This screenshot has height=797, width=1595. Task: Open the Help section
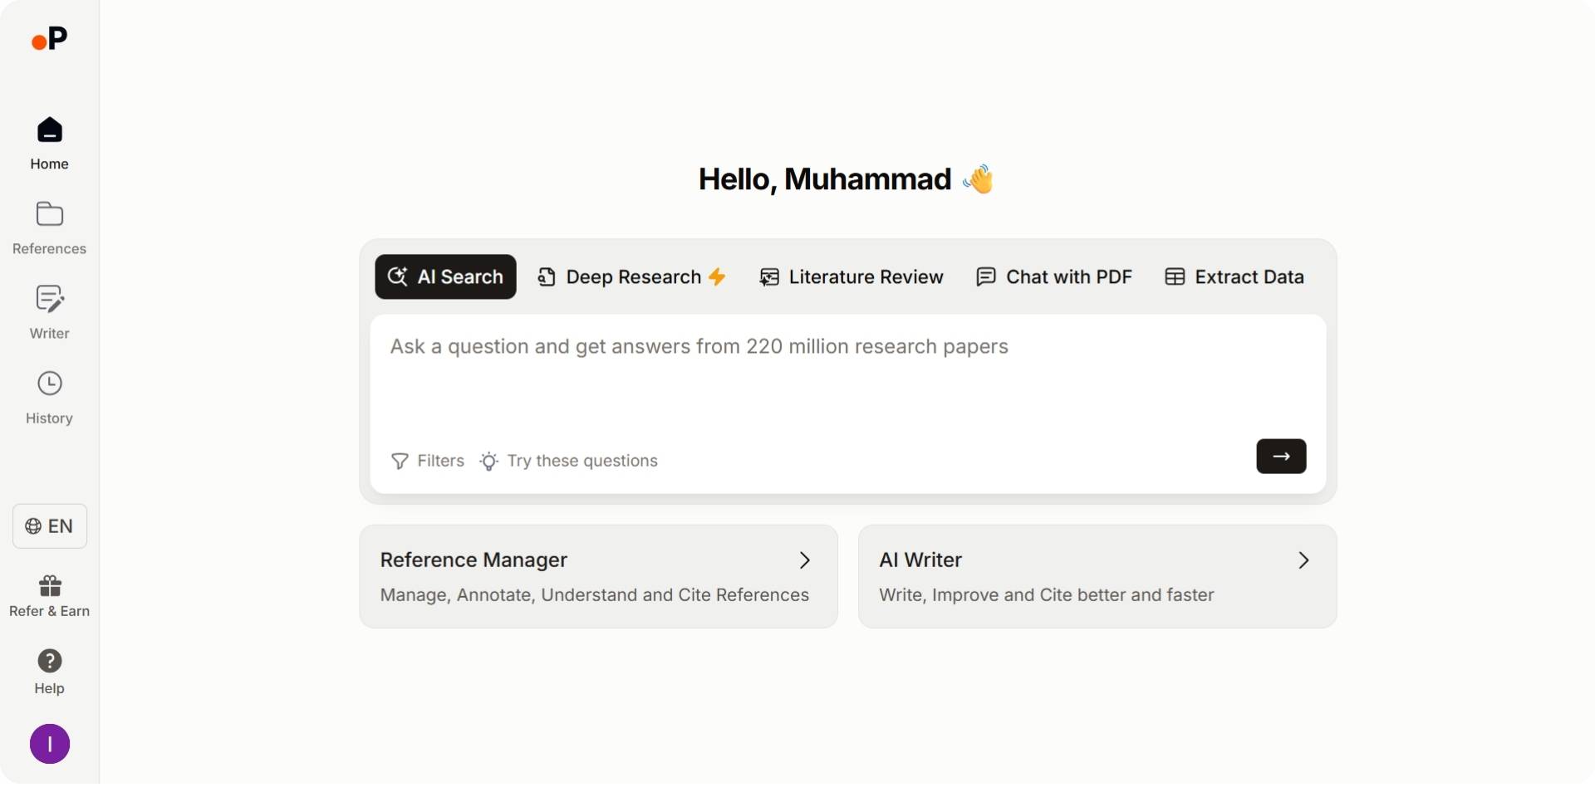[x=49, y=671]
